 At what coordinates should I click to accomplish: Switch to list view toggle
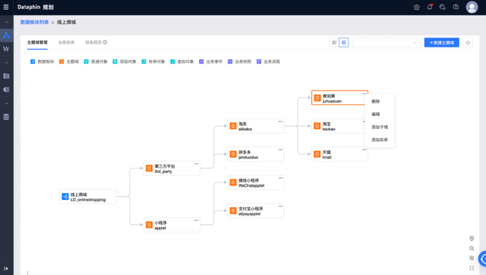click(x=334, y=42)
